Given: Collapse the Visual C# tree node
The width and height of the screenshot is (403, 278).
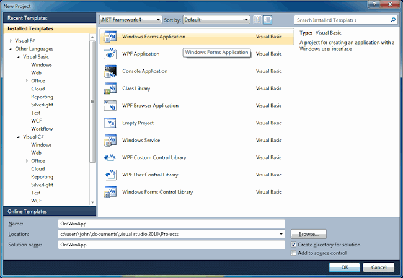Looking at the screenshot, I should tap(18, 137).
